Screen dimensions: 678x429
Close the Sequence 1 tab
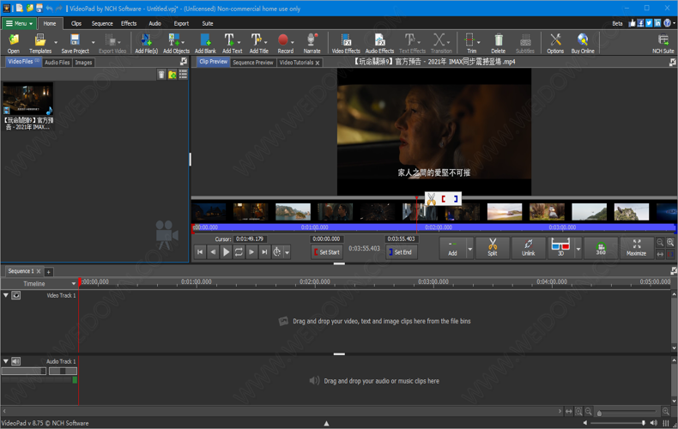coord(39,271)
